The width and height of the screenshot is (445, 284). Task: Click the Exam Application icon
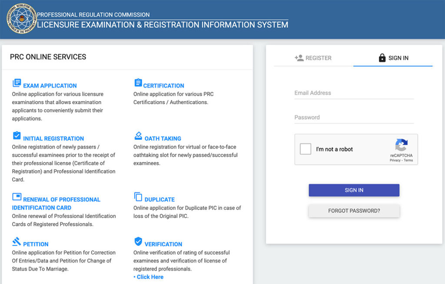click(x=17, y=83)
